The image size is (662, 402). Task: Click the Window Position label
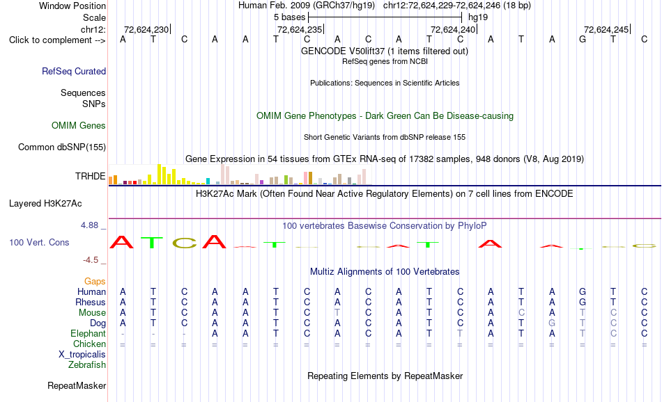click(72, 6)
